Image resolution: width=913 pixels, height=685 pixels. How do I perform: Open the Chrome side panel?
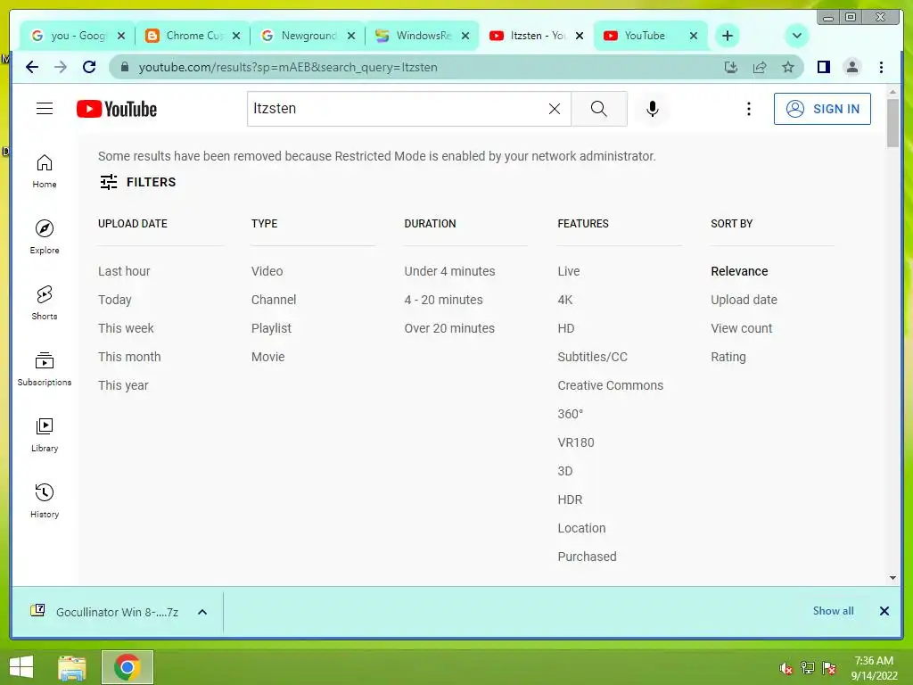click(823, 67)
